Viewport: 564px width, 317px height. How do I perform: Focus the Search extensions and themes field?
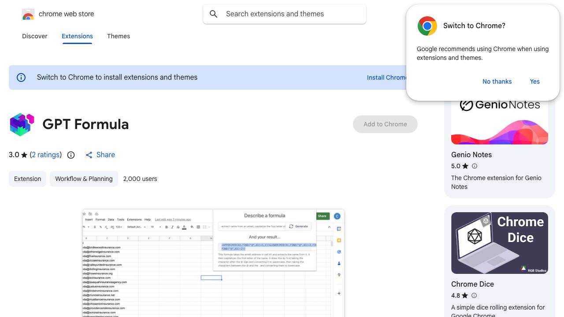click(285, 14)
